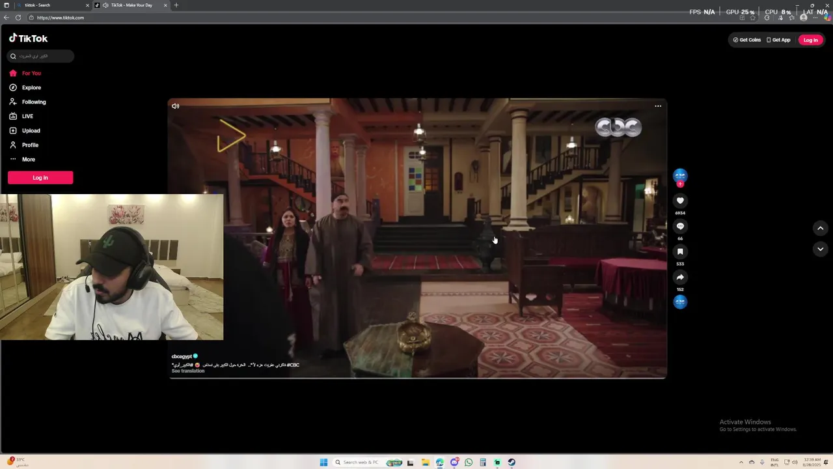Open Steam from taskbar

[512, 462]
